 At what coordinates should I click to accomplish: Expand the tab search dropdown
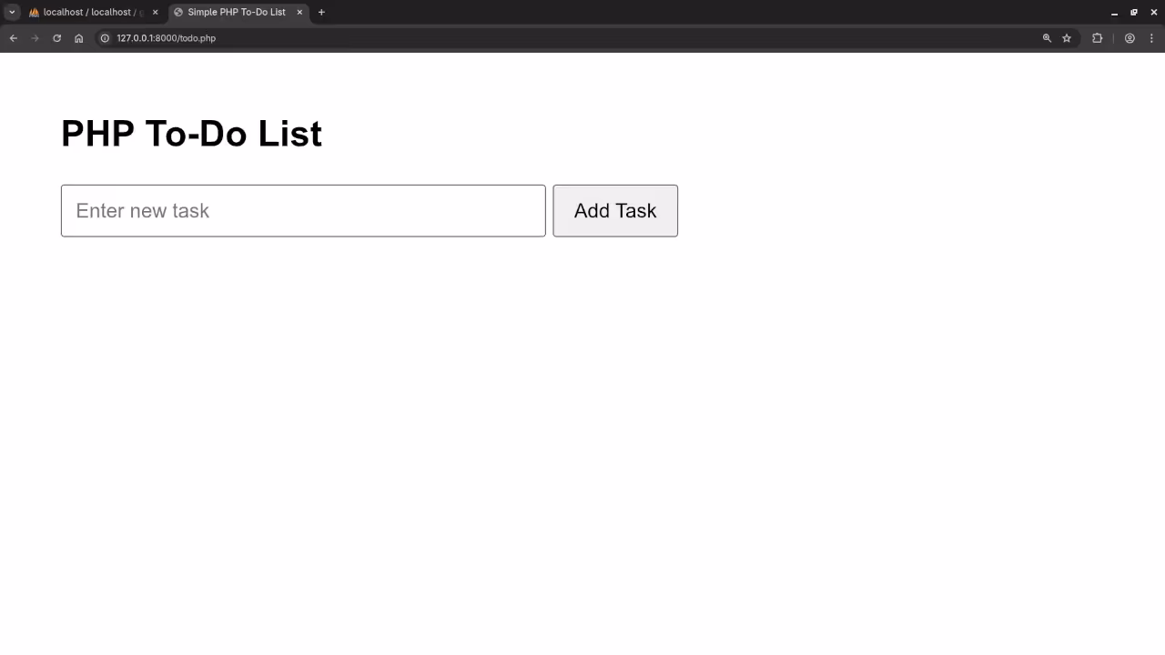tap(13, 13)
